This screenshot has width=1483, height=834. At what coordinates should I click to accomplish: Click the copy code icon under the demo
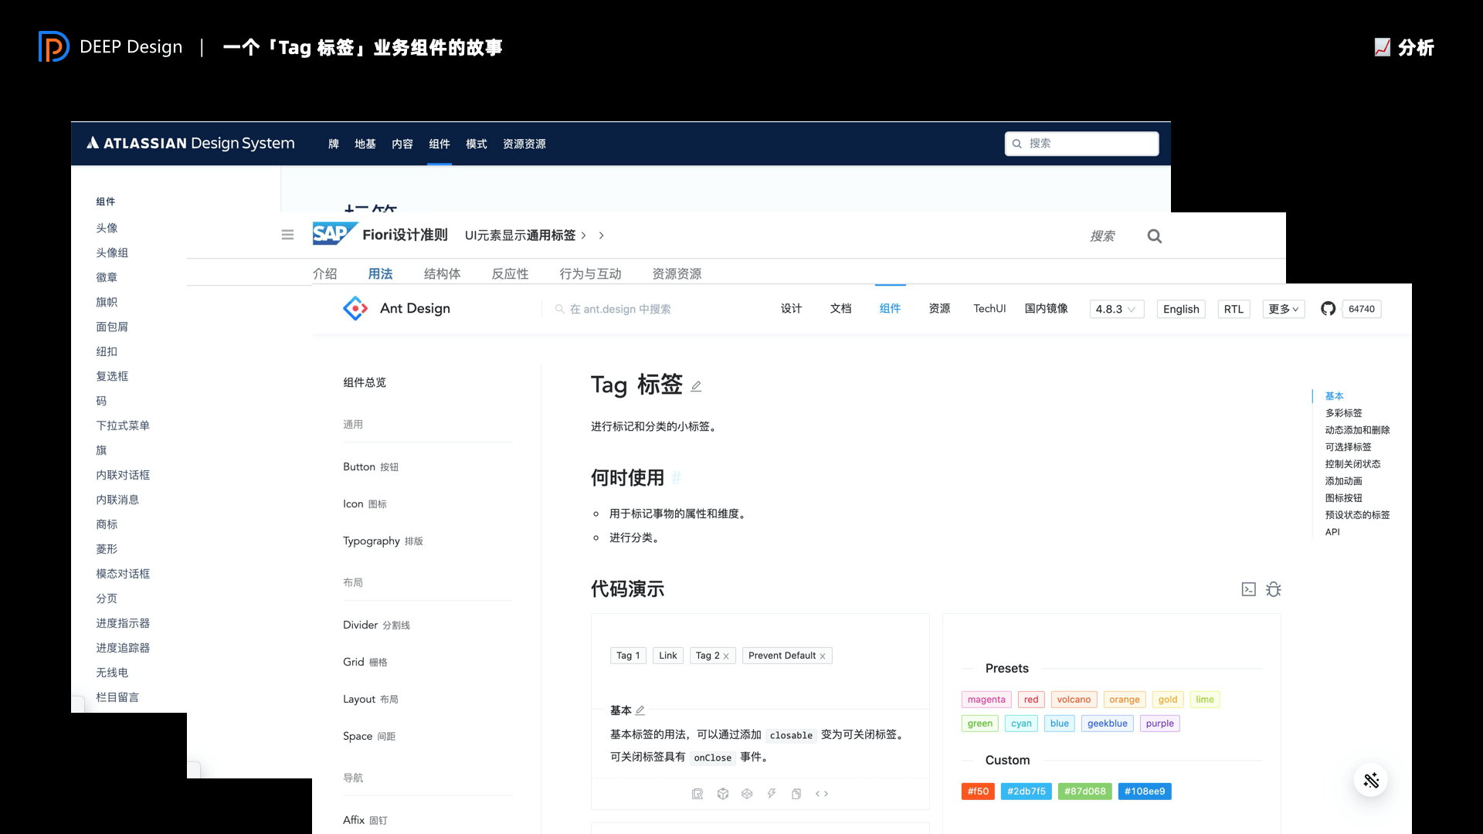796,794
